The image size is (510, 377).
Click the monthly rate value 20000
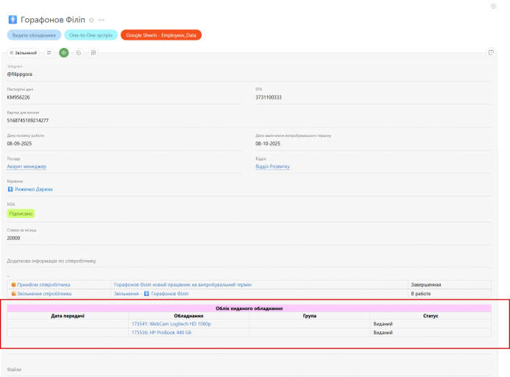click(x=13, y=238)
